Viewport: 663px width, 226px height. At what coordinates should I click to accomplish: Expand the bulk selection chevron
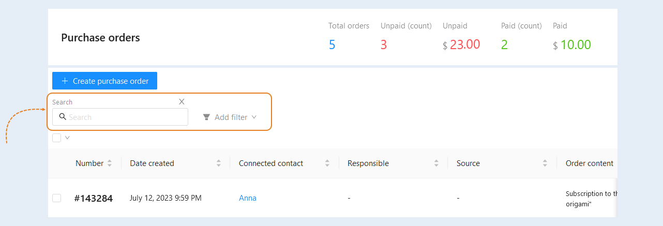click(x=67, y=138)
